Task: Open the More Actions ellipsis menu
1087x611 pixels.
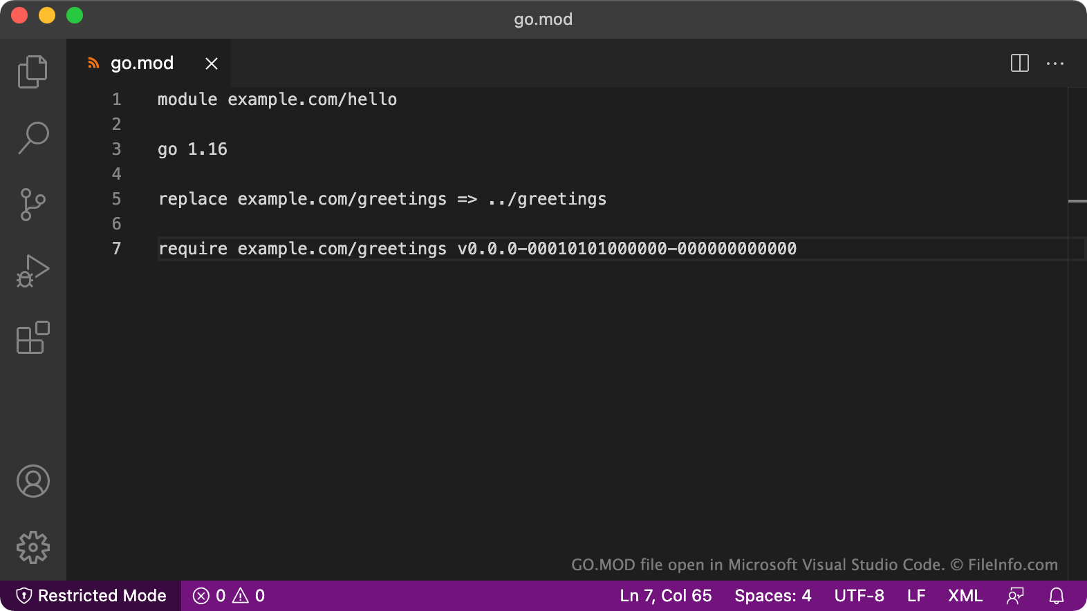Action: coord(1055,63)
